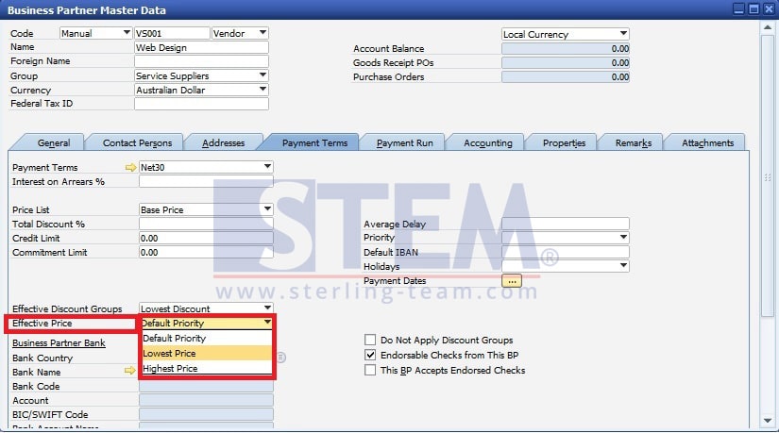Click Business Partner Bank link
The height and width of the screenshot is (433, 779).
[x=59, y=343]
